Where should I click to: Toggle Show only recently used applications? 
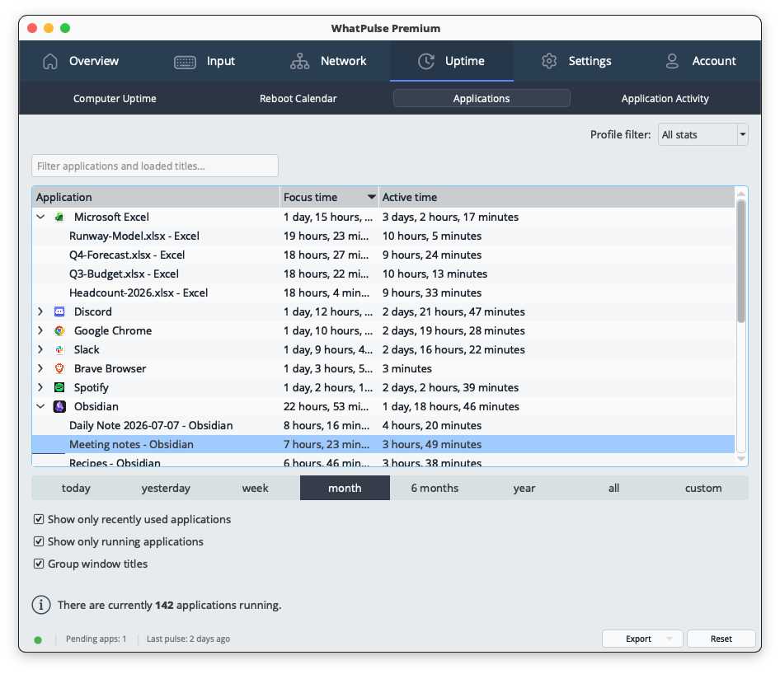coord(38,519)
